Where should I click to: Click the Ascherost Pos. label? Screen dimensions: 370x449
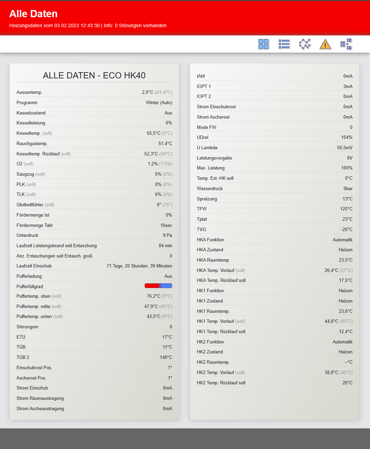click(32, 378)
